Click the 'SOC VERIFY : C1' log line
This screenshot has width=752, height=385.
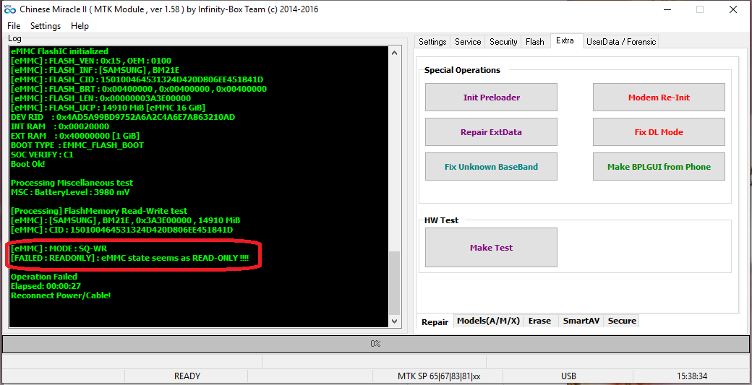42,155
